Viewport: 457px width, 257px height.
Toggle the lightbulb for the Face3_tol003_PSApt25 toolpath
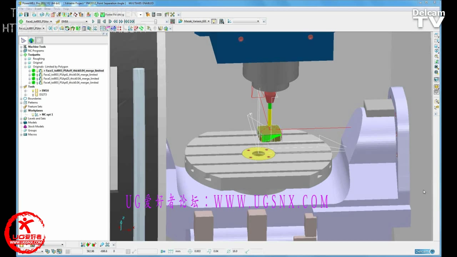(x=37, y=79)
